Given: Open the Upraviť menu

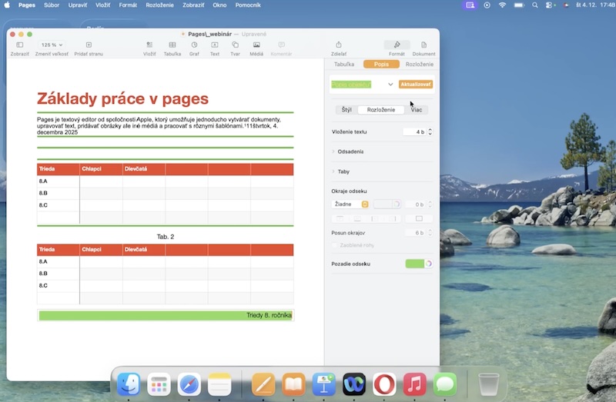Looking at the screenshot, I should pos(78,5).
